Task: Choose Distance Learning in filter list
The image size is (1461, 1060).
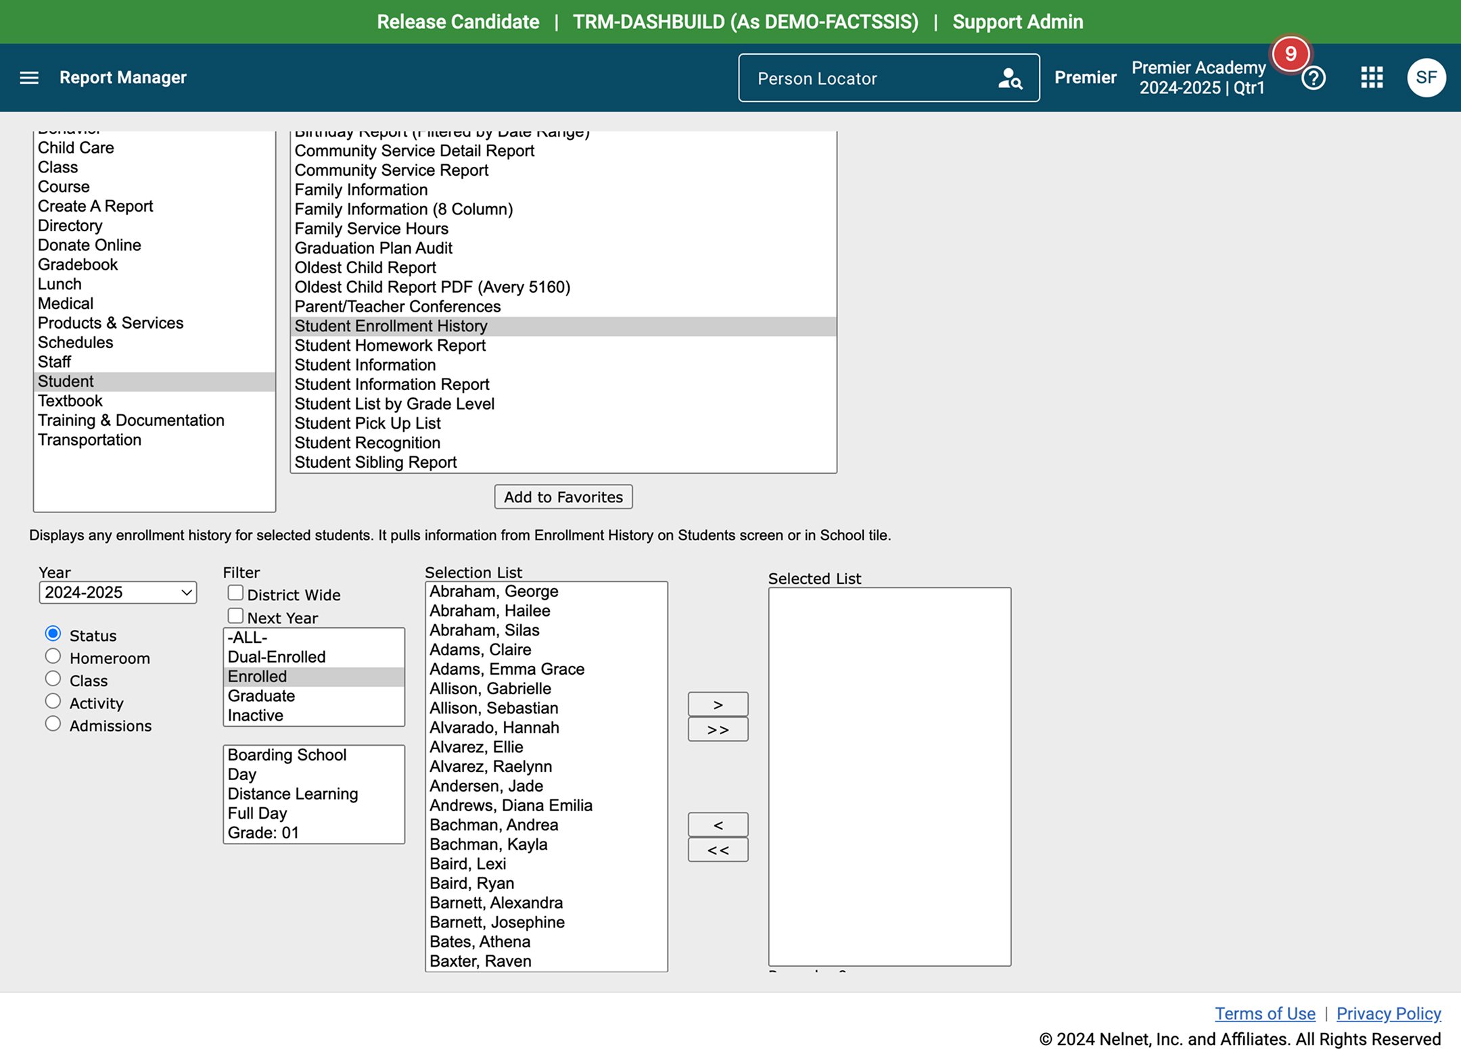Action: click(293, 794)
